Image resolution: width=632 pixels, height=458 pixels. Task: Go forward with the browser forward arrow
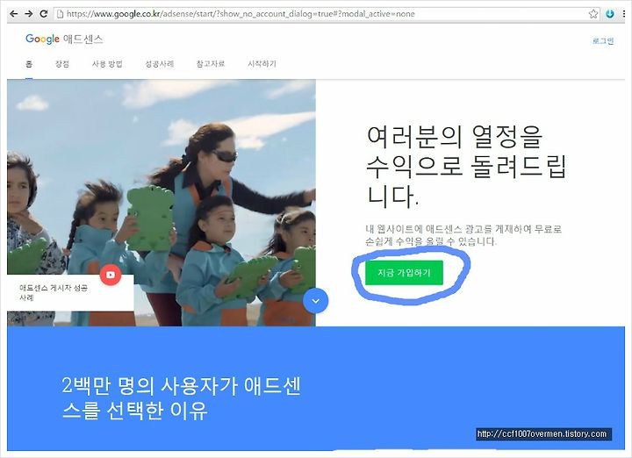point(29,14)
